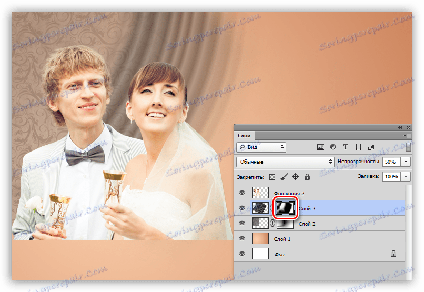Open the layers panel options menu
Image resolution: width=424 pixels, height=292 pixels.
(407, 135)
